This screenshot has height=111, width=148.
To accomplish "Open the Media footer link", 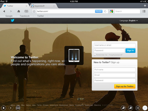I will pos(72,105).
